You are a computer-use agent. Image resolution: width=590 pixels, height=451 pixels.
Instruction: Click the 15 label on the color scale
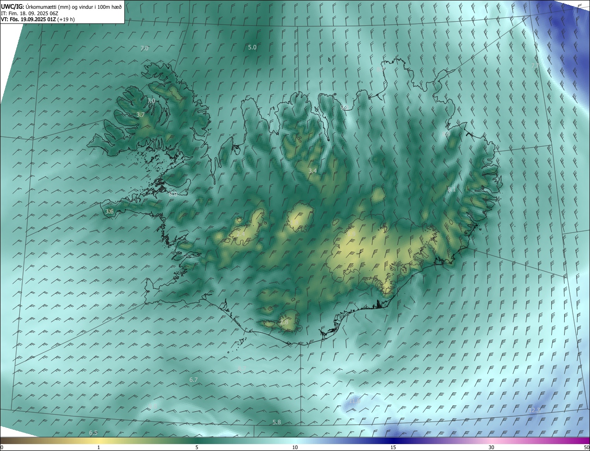tap(393, 447)
